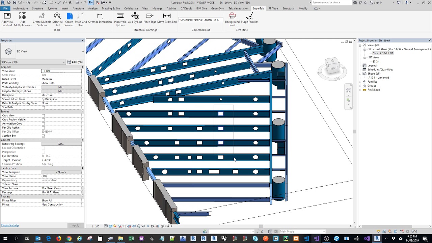Click Edit button for Visibility/Graphics Overrides
Viewport: 432px width, 243px height.
[x=61, y=87]
